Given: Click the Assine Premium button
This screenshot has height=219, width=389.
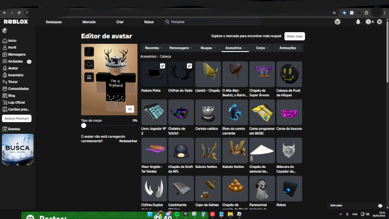Looking at the screenshot, I should coord(17,118).
